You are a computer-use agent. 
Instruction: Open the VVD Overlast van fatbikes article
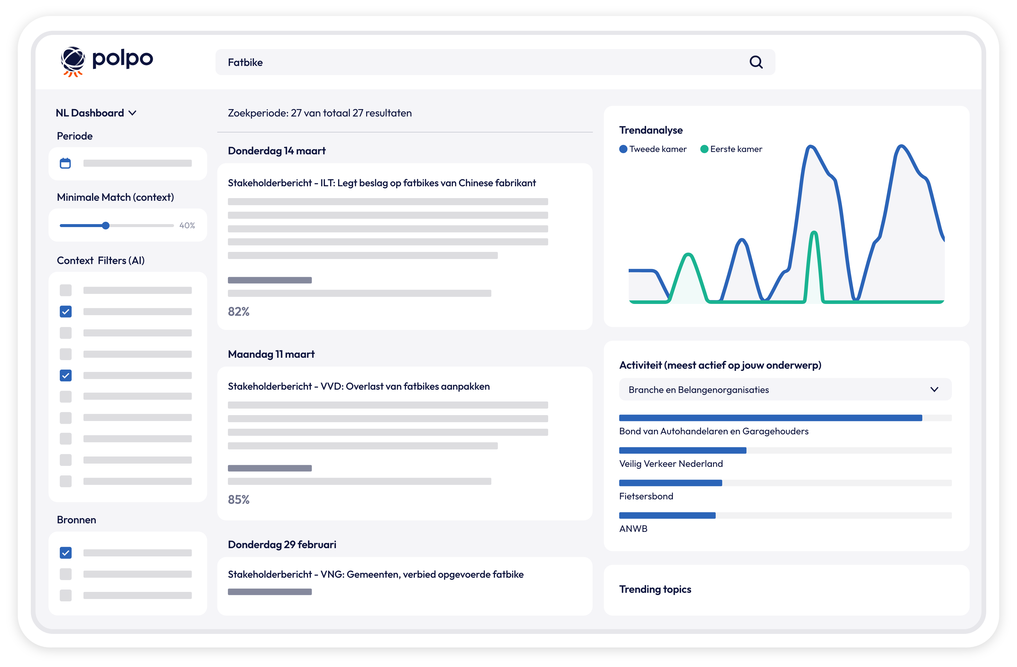pyautogui.click(x=358, y=386)
